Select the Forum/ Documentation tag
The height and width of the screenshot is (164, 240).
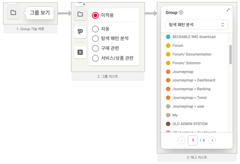(x=192, y=54)
